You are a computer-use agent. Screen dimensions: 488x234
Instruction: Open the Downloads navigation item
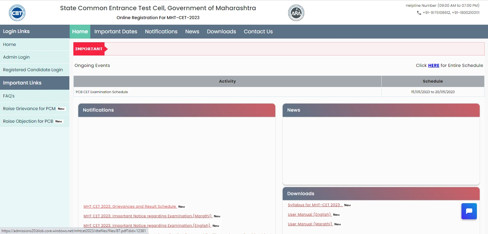pyautogui.click(x=221, y=31)
